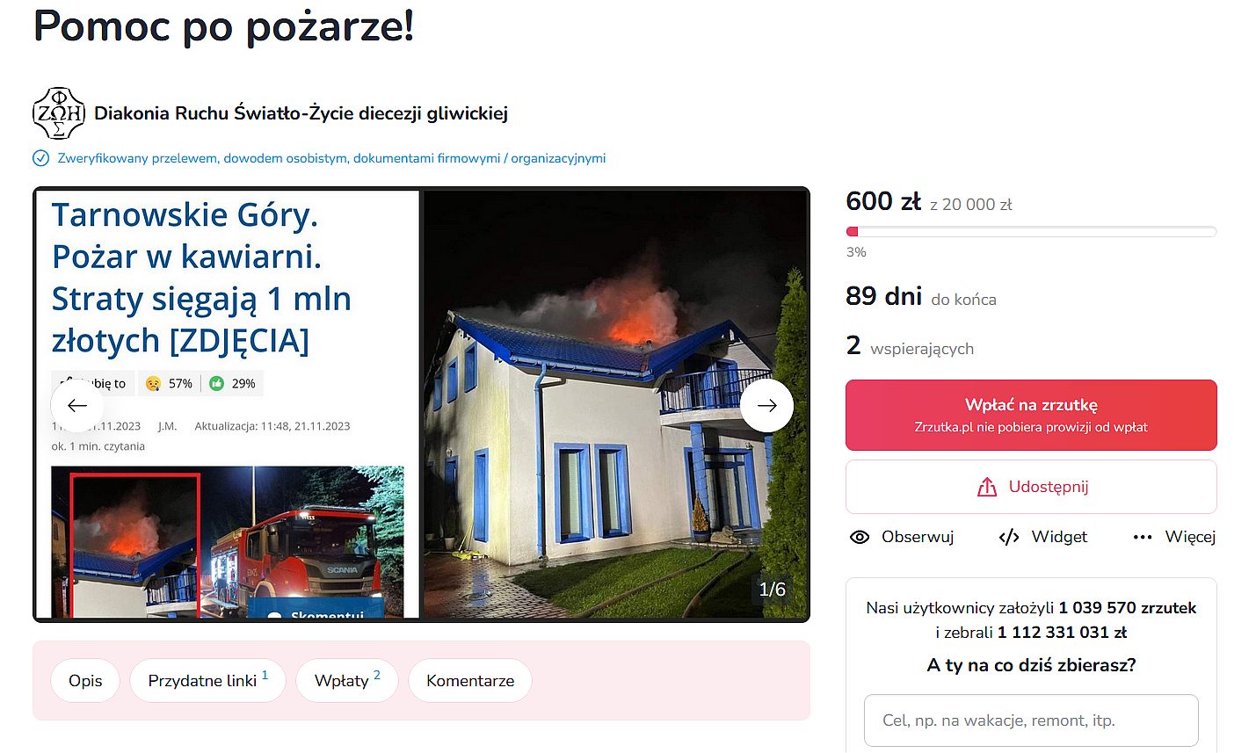The width and height of the screenshot is (1256, 753).
Task: Click the blue verification checkmark icon
Action: (40, 158)
